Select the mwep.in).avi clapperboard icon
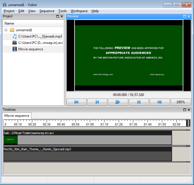This screenshot has width=194, height=185. tap(15, 43)
